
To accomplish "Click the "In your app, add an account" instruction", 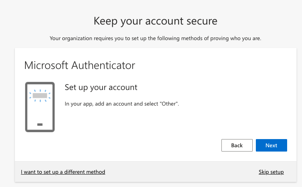I will point(106,104).
